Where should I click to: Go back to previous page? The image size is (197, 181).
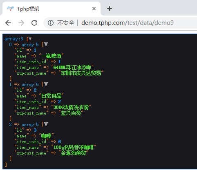click(x=8, y=23)
